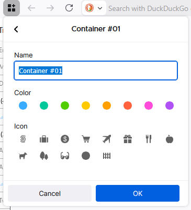Choose the turquoise container color
The height and width of the screenshot is (210, 191).
coord(44,106)
